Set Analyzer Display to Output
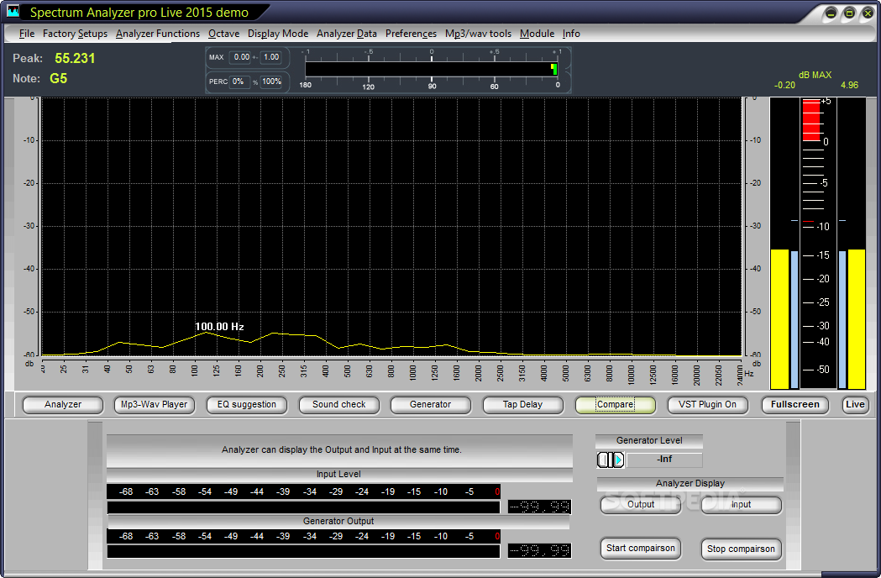Viewport: 881px width, 578px height. click(641, 505)
